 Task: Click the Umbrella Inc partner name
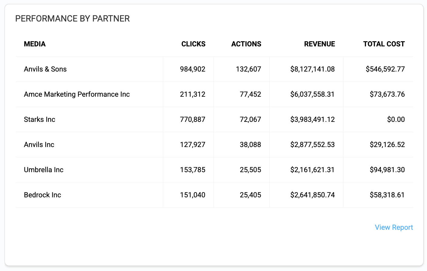coord(44,170)
